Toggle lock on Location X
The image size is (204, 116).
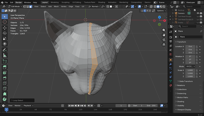(x=197, y=47)
